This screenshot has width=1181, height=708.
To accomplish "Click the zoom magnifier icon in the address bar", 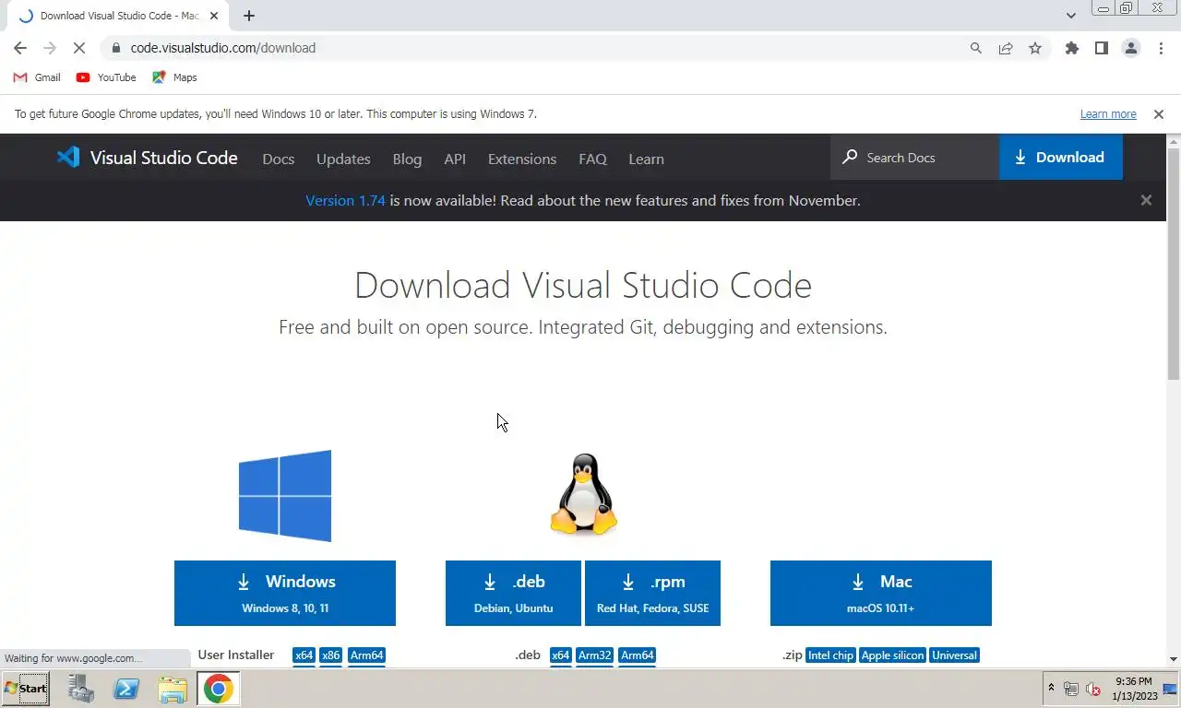I will [x=976, y=48].
